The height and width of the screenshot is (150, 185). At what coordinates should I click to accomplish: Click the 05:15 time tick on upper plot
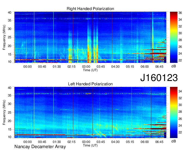(130, 67)
